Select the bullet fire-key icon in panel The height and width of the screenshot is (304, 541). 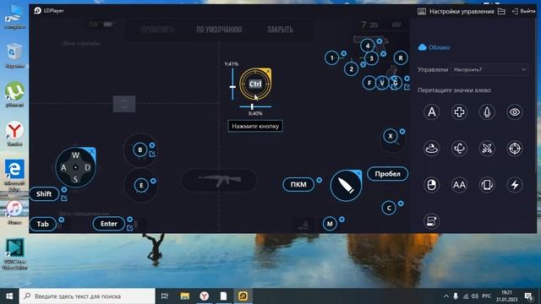[487, 112]
